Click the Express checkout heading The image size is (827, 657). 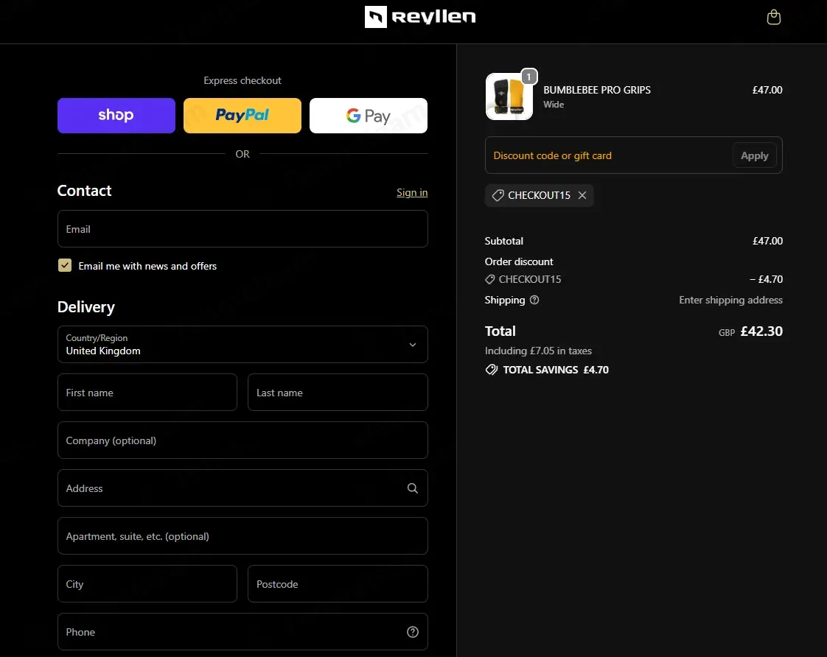click(242, 80)
